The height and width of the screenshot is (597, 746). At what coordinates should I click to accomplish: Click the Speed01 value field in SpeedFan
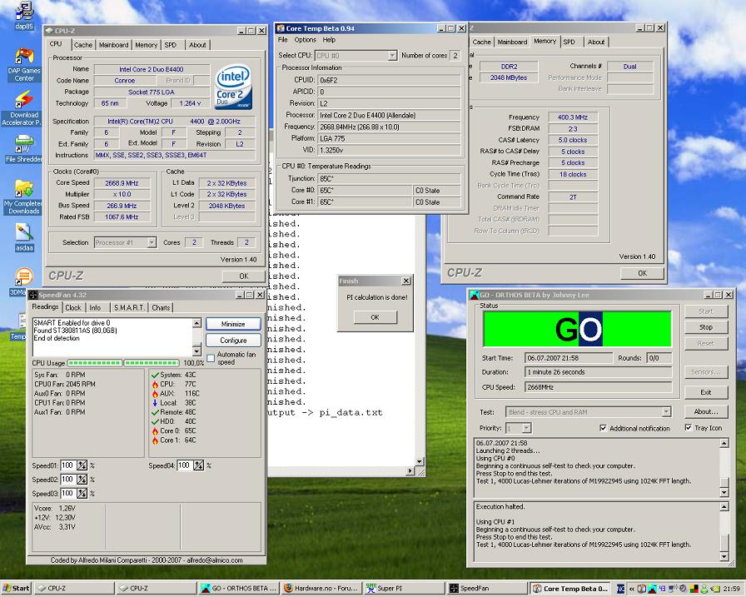[x=67, y=465]
